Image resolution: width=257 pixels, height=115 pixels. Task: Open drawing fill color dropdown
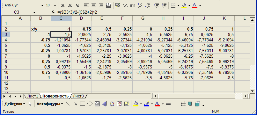[x=141, y=104]
